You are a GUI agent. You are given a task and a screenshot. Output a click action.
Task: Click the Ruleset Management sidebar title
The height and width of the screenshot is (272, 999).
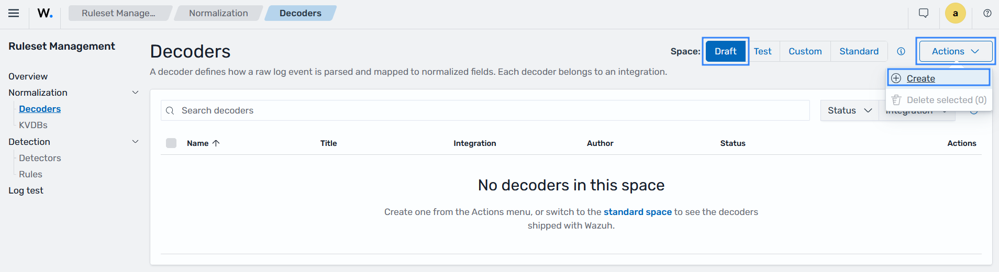pos(62,46)
